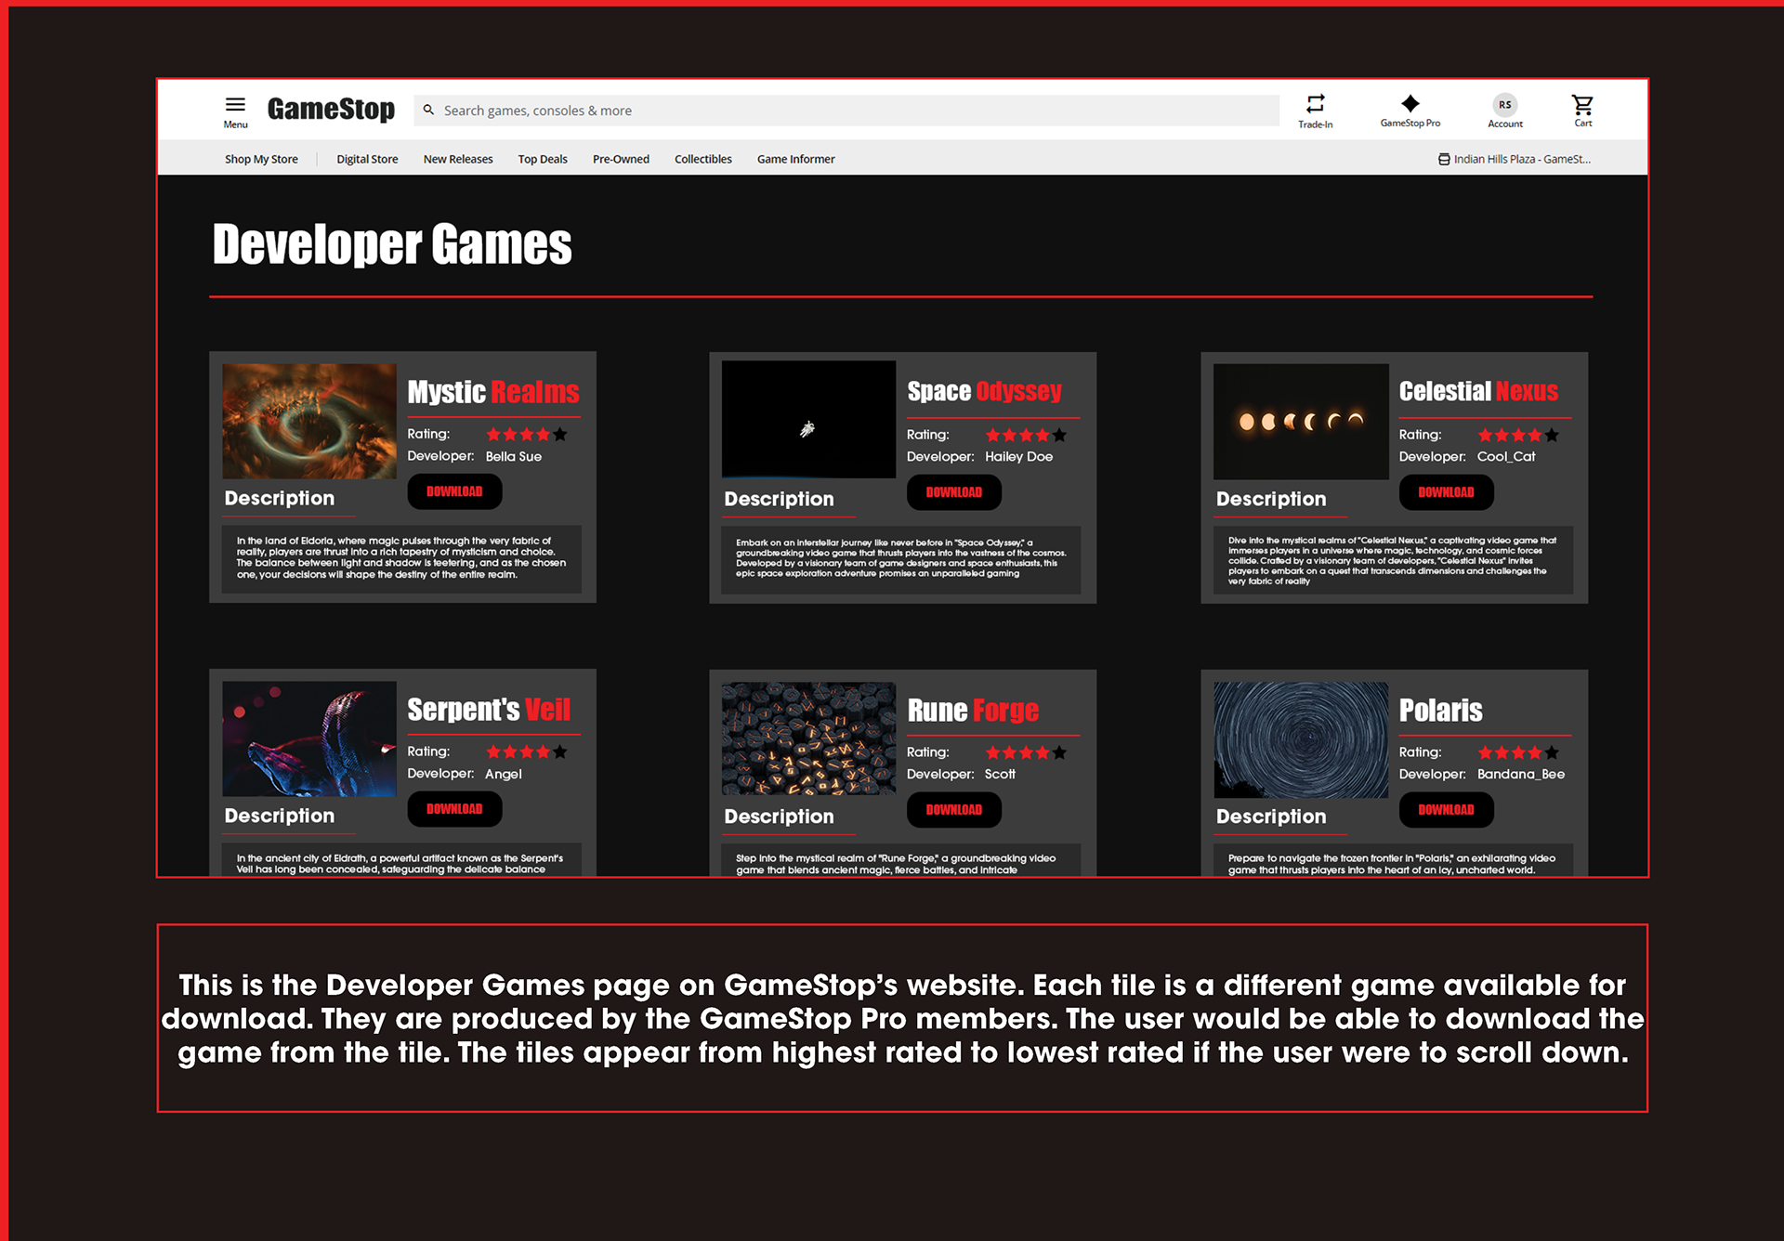Viewport: 1784px width, 1241px height.
Task: Download the Mystic Realms game
Action: [454, 491]
